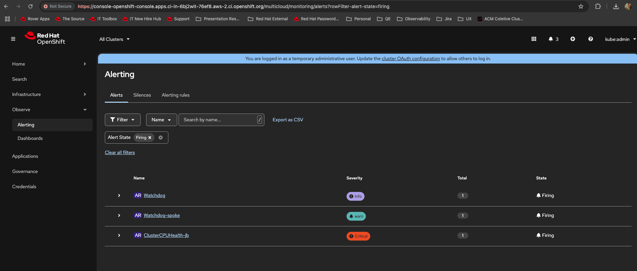The width and height of the screenshot is (637, 271).
Task: Open Credentials in the sidebar
Action: point(24,187)
